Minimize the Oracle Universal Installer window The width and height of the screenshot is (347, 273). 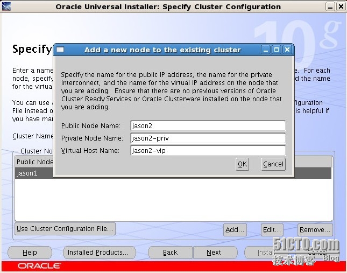tap(330, 6)
